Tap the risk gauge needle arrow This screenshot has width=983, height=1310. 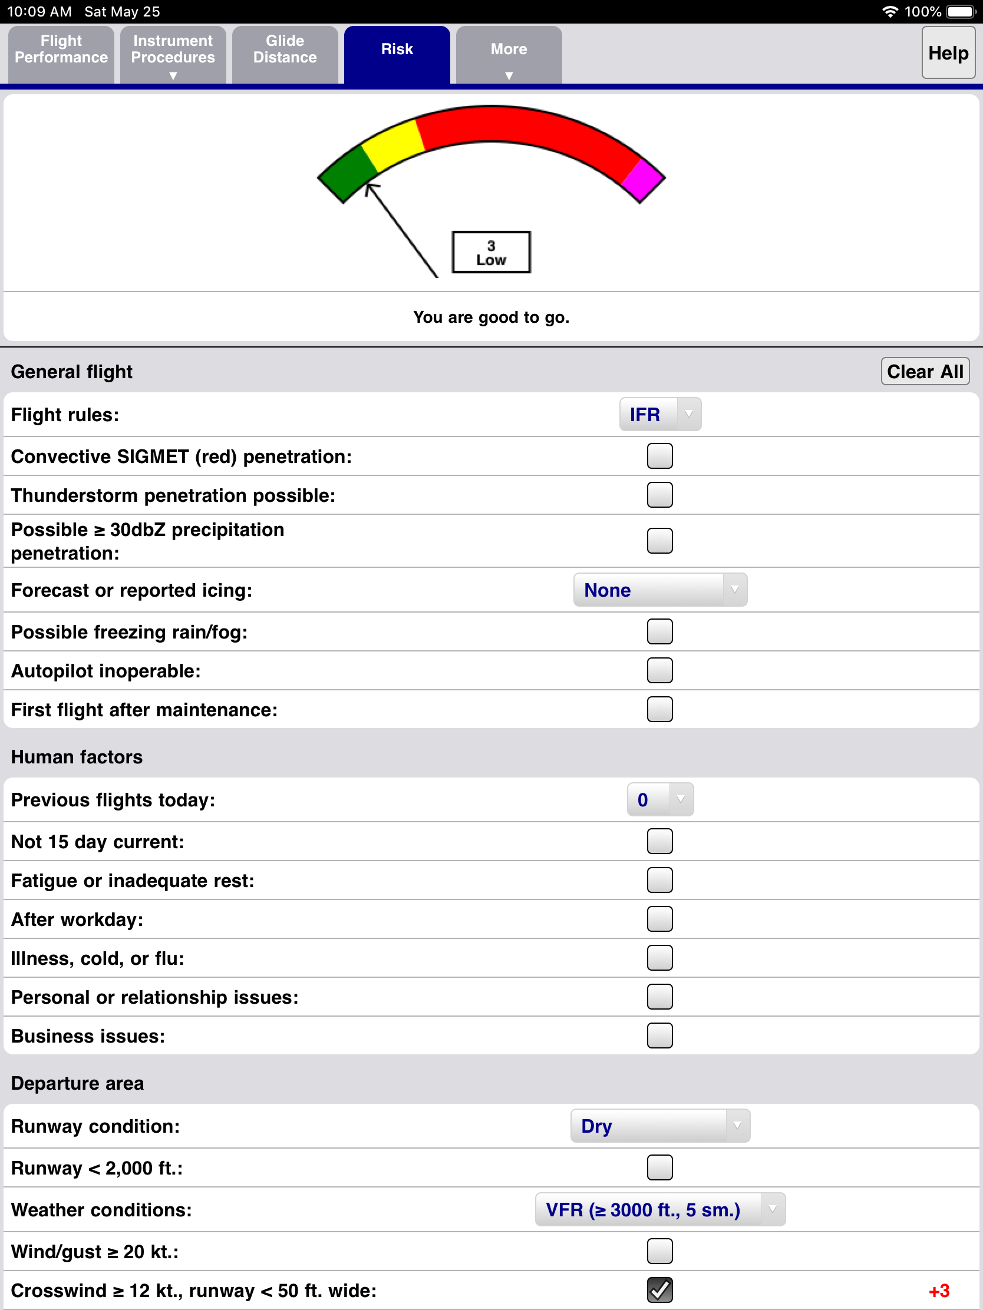[401, 230]
